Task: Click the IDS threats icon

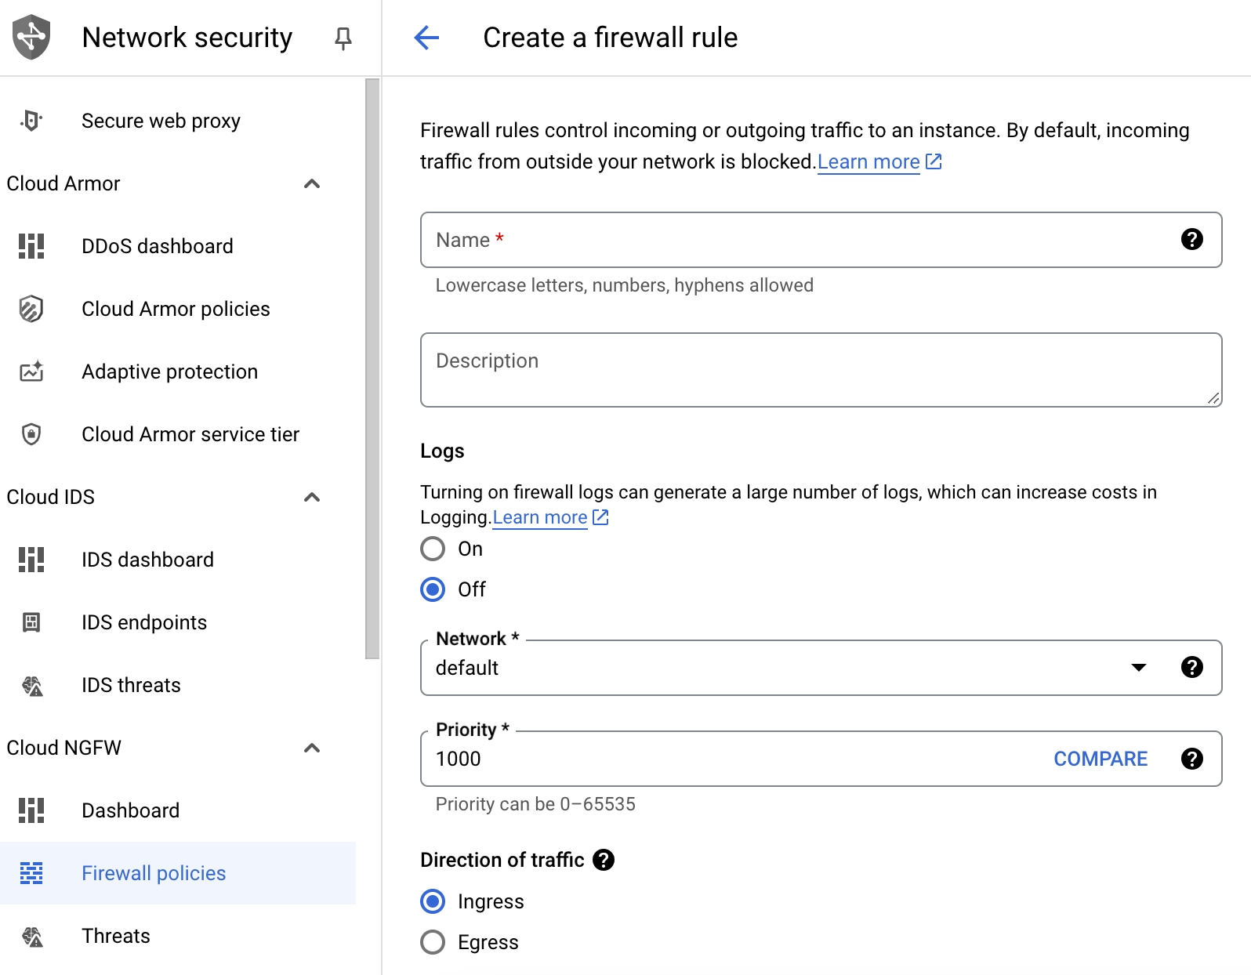Action: click(32, 686)
